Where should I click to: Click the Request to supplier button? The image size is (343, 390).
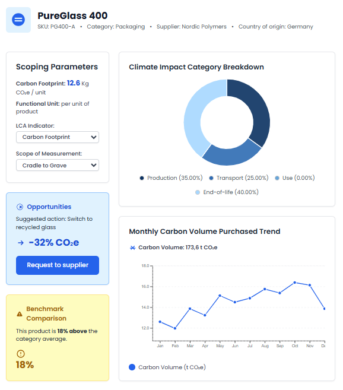[58, 265]
